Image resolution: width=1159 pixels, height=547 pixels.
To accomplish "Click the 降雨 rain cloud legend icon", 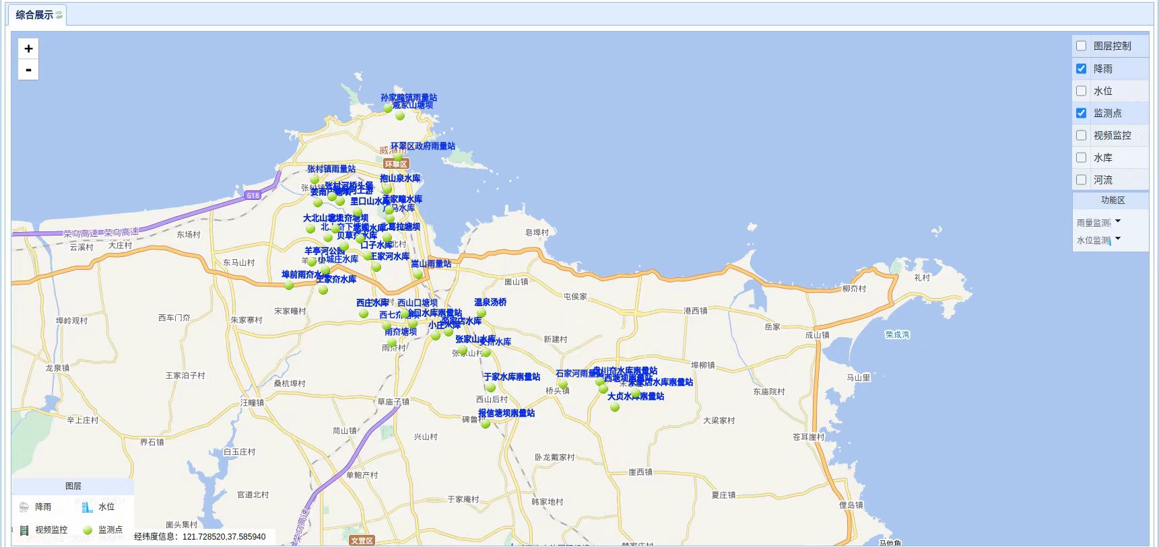I will pyautogui.click(x=24, y=507).
